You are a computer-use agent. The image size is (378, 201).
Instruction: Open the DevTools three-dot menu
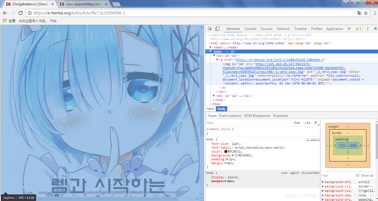pyautogui.click(x=368, y=29)
